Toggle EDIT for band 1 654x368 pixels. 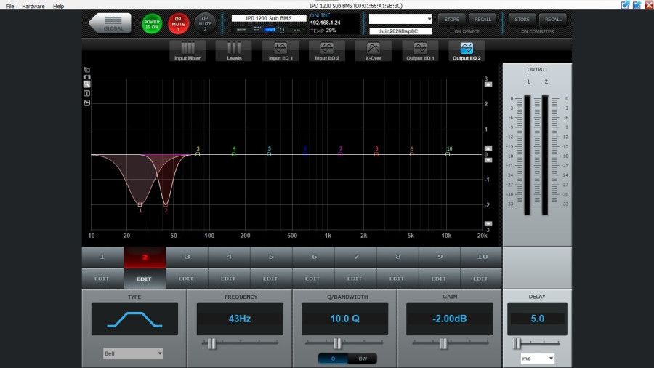(x=102, y=279)
